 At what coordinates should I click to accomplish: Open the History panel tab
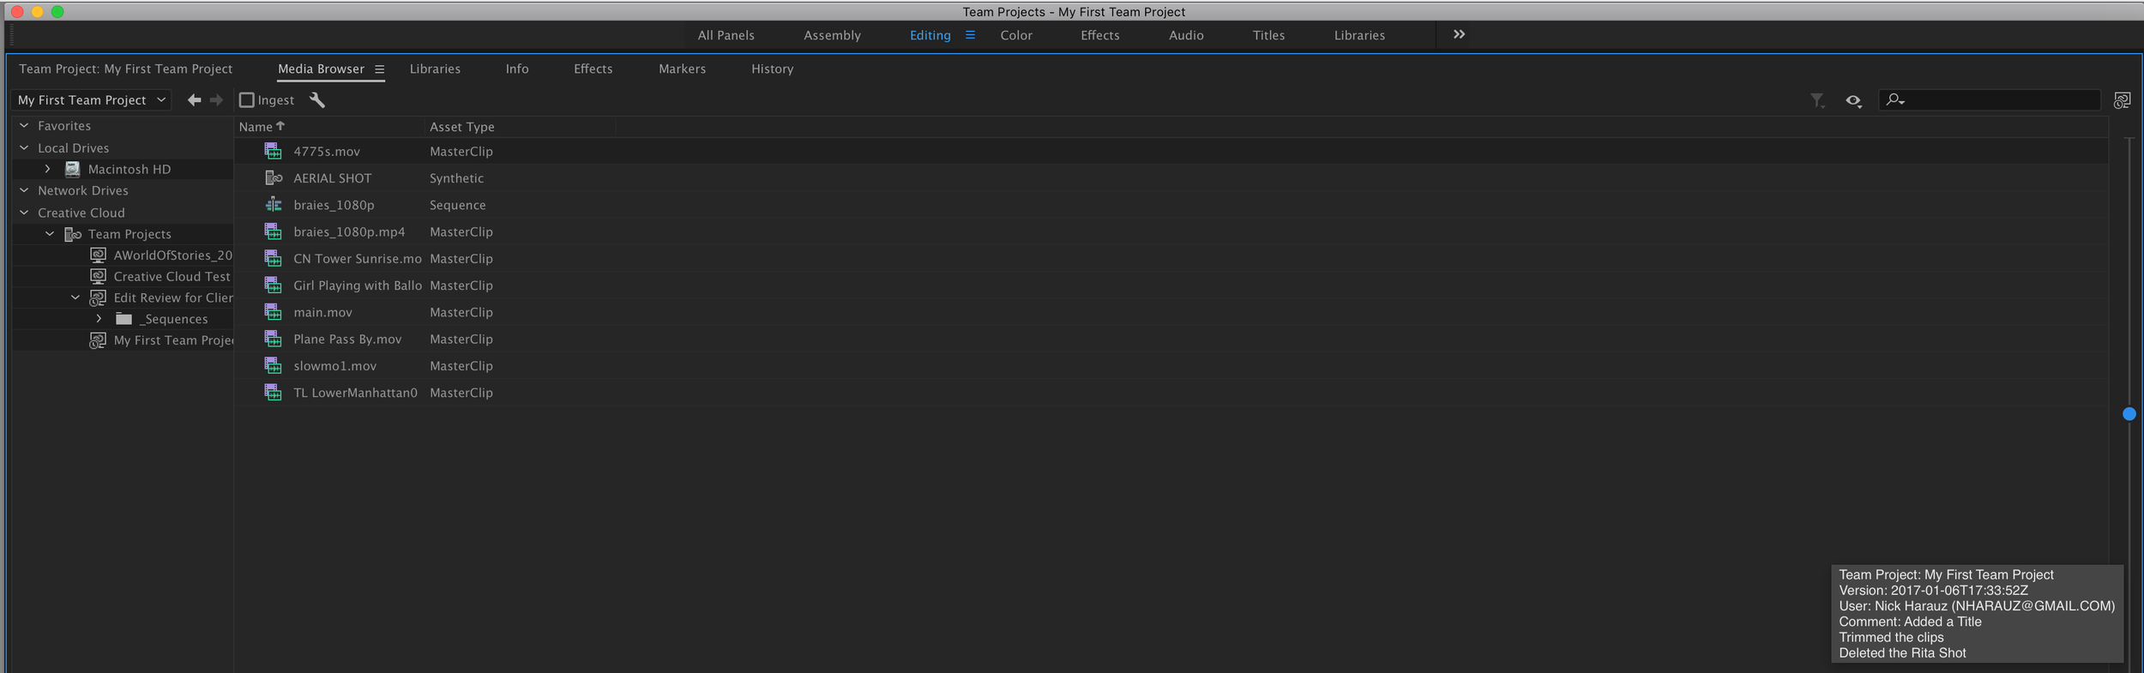tap(772, 69)
